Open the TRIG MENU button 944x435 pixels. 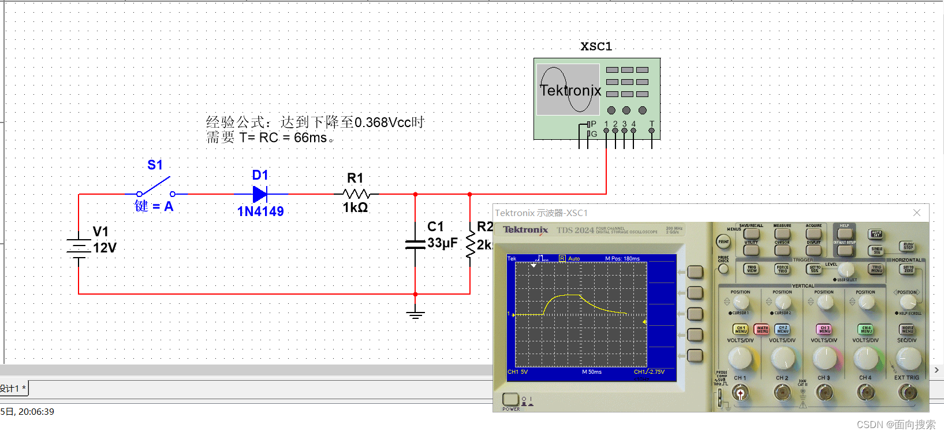click(876, 269)
